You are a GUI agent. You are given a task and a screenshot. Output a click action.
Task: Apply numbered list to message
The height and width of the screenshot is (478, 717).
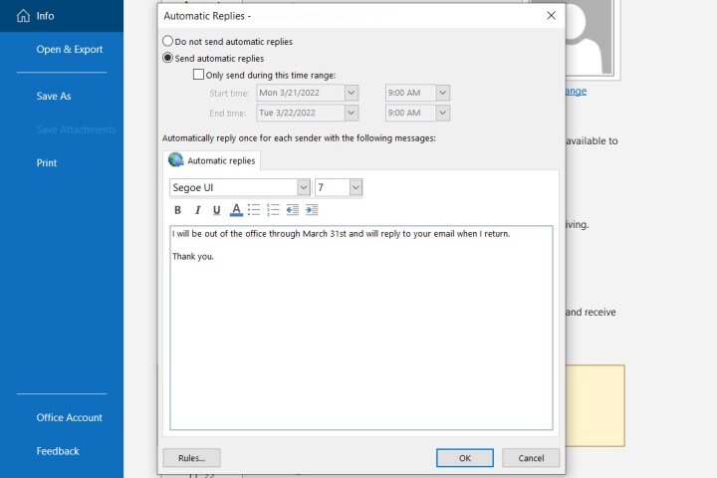tap(274, 210)
